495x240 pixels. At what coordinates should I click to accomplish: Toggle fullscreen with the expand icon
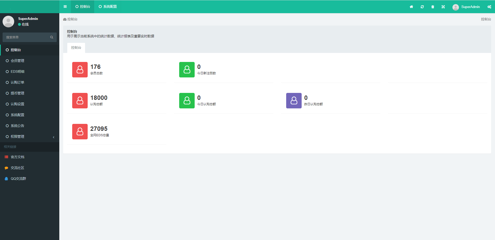(443, 7)
